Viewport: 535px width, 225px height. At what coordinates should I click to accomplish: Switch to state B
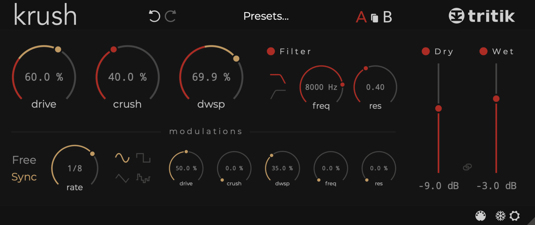(x=387, y=17)
